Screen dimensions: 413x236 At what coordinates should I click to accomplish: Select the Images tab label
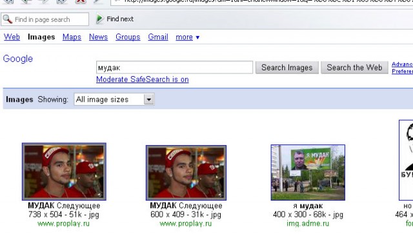pos(41,37)
